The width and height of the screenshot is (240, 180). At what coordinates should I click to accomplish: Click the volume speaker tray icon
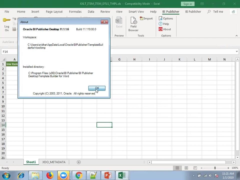point(210,175)
